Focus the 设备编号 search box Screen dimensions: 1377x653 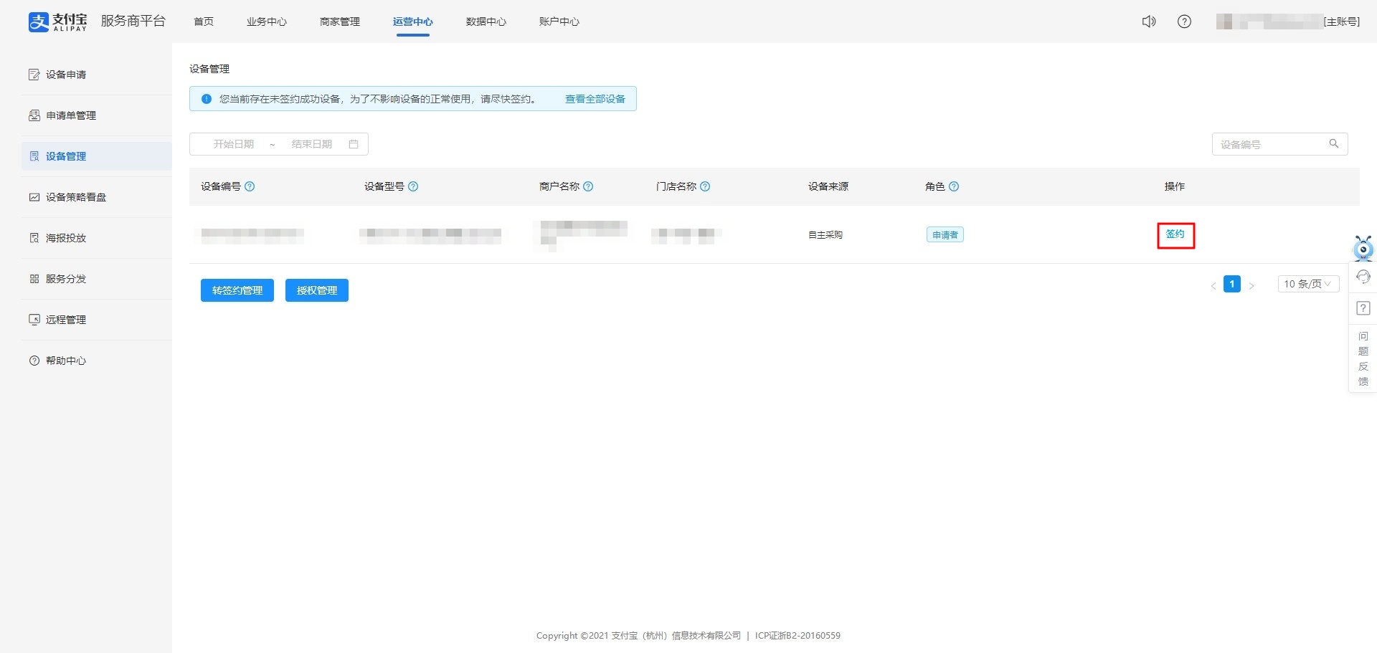coord(1280,144)
